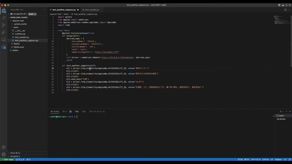Open __init__.py in the file tree
Screen dimensions: 292x164
pos(20,31)
